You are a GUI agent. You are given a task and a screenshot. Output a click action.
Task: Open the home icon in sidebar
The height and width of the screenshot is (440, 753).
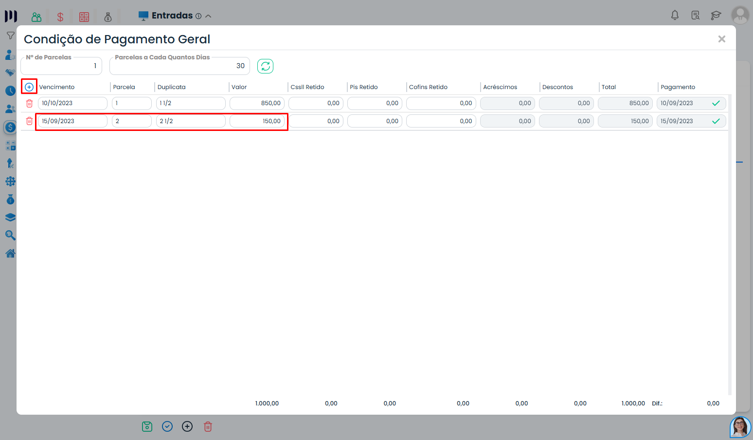tap(10, 254)
